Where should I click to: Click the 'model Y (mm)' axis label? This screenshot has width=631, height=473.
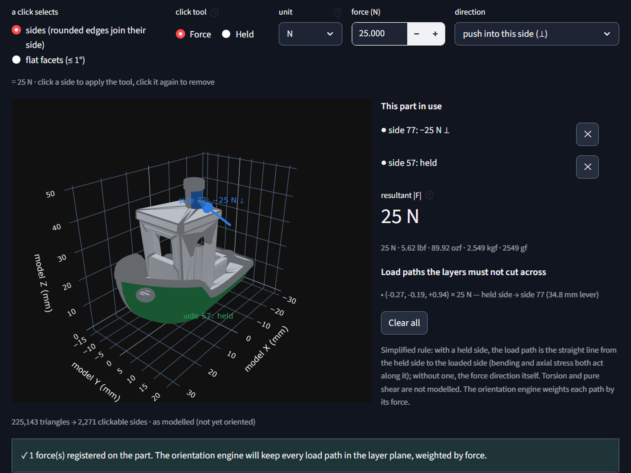pos(96,382)
